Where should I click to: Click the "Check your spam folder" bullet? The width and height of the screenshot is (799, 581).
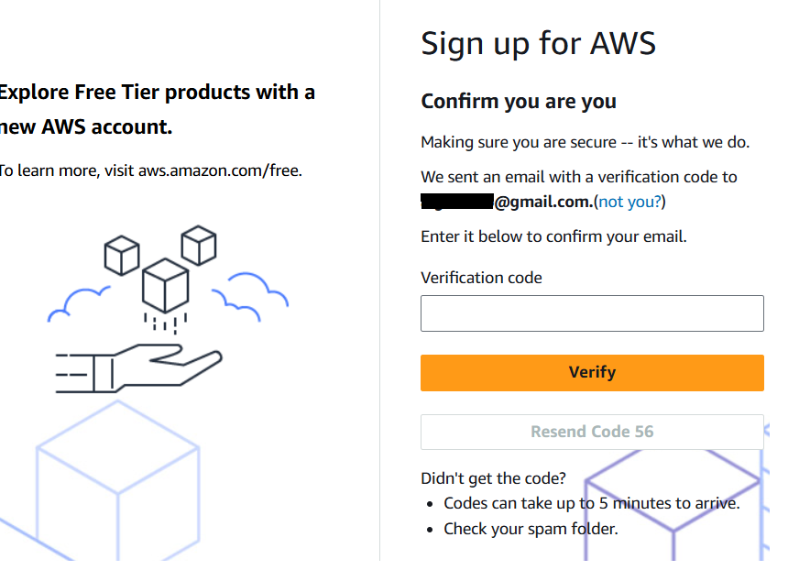pyautogui.click(x=531, y=529)
